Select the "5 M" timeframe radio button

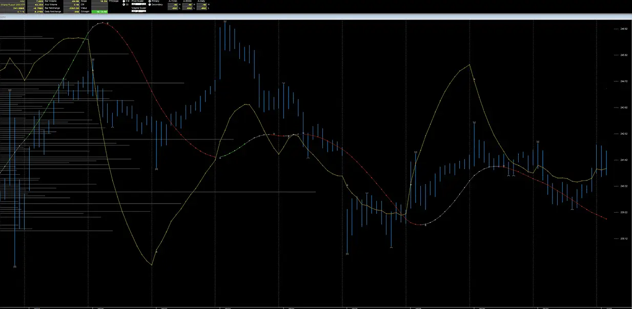point(124,2)
